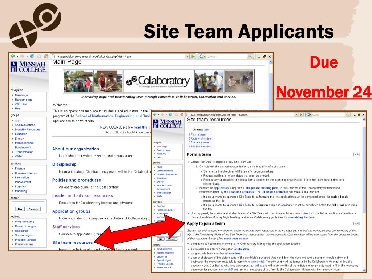This screenshot has width=372, height=279.
Task: Open Special pages in Site team resources toolbox
Action: [x=164, y=260]
